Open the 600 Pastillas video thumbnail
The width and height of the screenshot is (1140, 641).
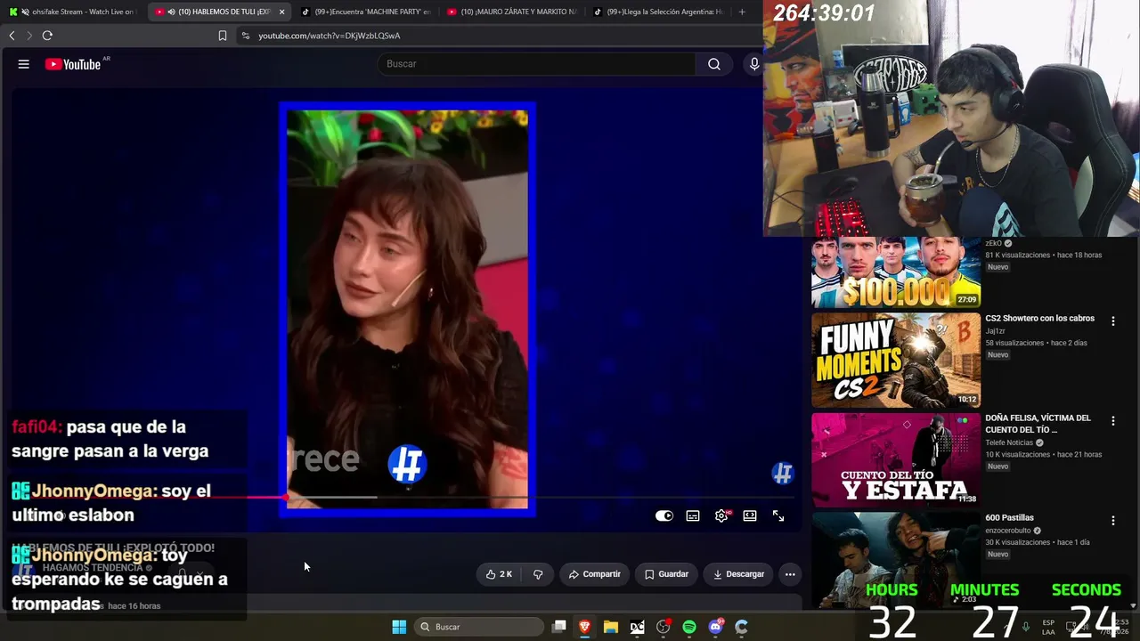[896, 559]
